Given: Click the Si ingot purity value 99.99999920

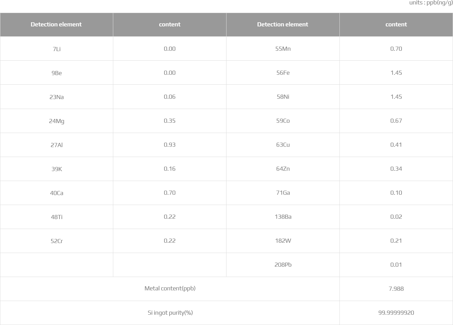Looking at the screenshot, I should tap(396, 313).
